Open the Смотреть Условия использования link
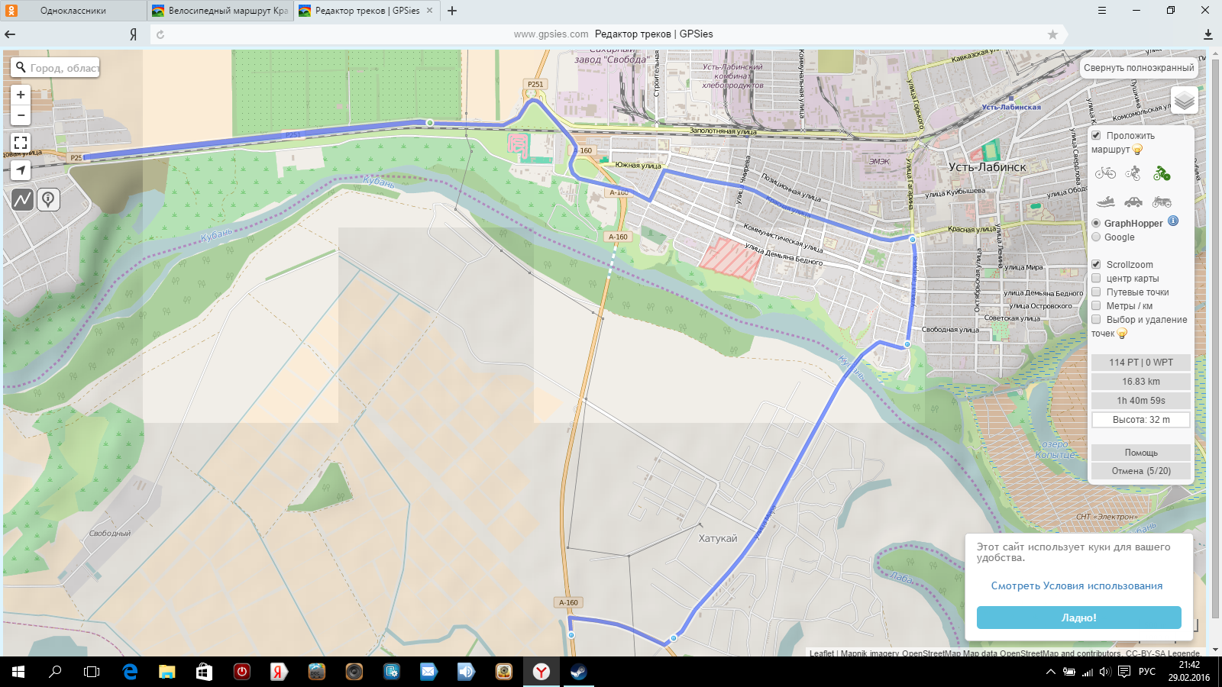1222x687 pixels. point(1077,585)
